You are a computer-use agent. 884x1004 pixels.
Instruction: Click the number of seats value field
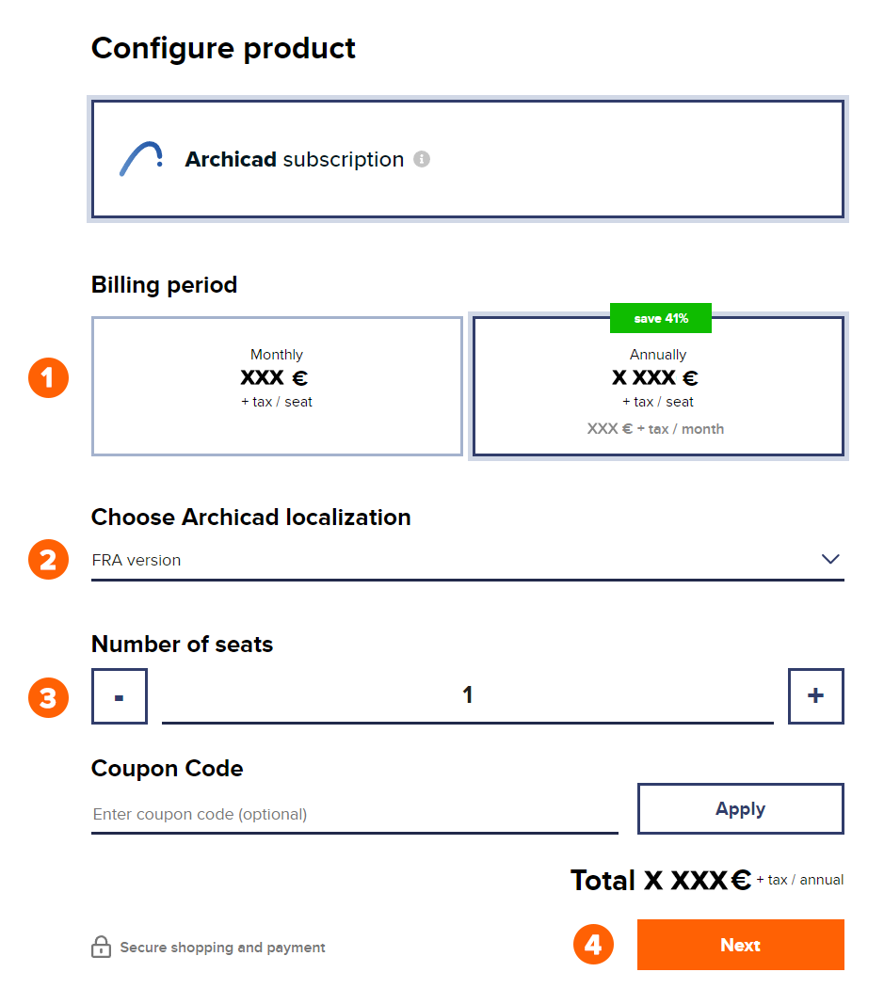(468, 696)
